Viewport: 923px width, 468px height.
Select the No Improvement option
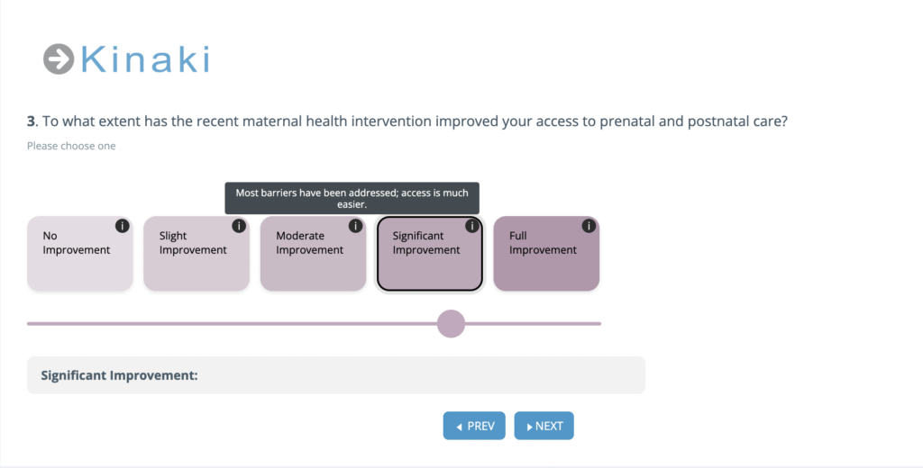pyautogui.click(x=79, y=254)
